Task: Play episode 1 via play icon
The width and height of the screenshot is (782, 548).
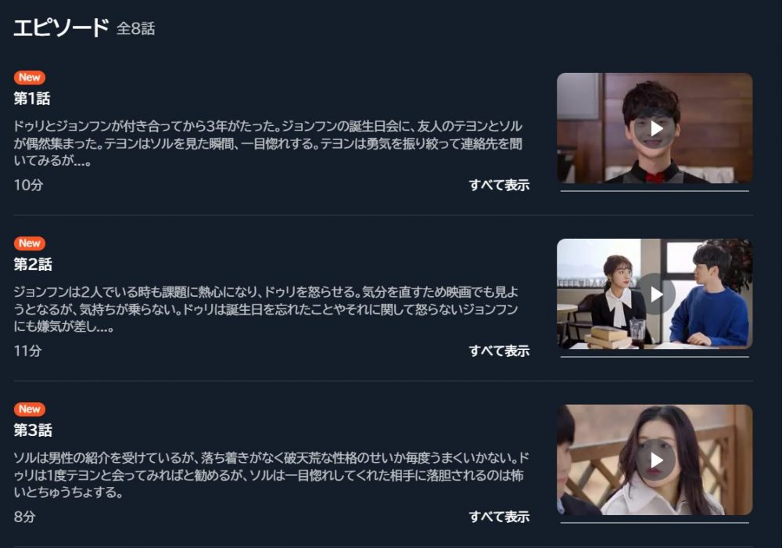Action: click(x=656, y=128)
